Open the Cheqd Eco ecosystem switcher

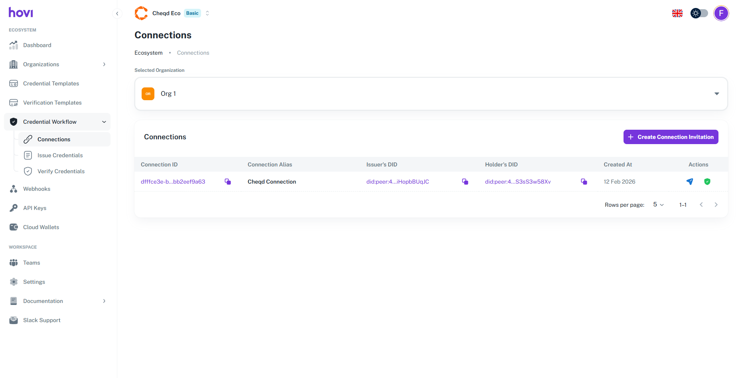click(207, 13)
